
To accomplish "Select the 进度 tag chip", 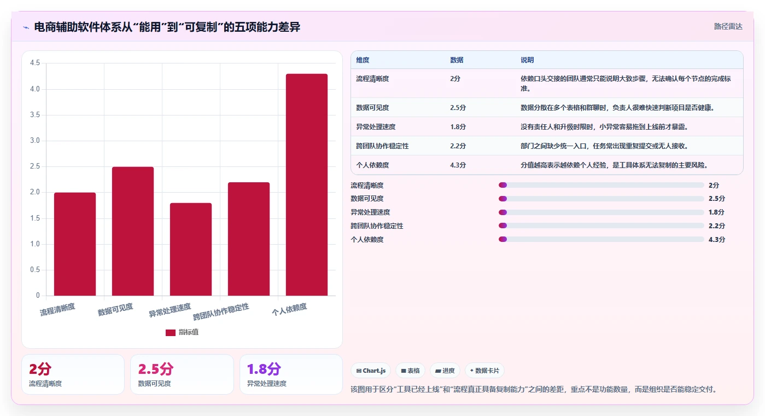I will (445, 371).
